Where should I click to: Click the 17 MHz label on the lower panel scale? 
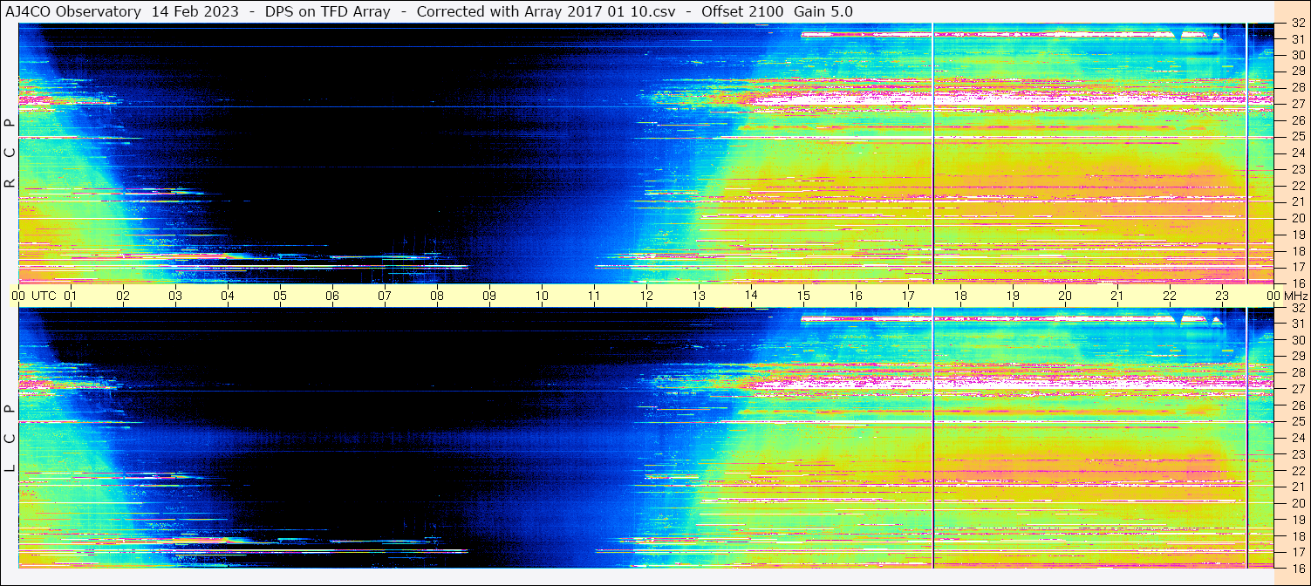pos(1297,551)
